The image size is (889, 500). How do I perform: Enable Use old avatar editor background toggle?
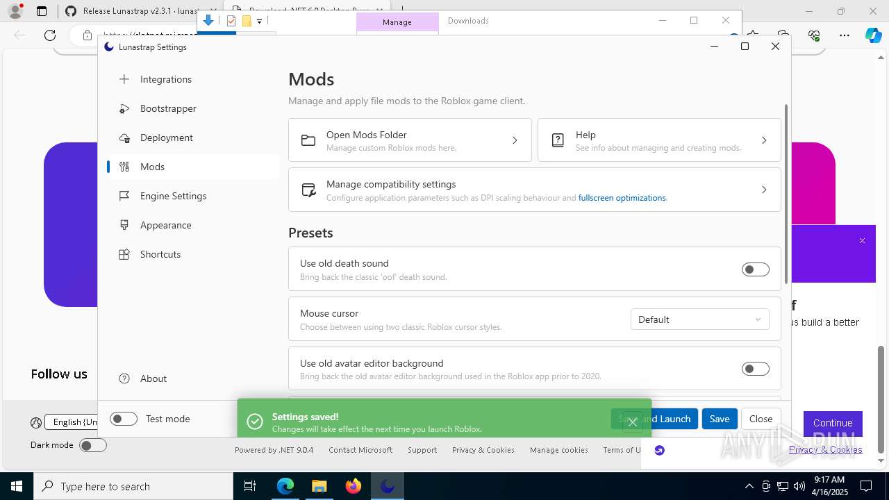755,369
